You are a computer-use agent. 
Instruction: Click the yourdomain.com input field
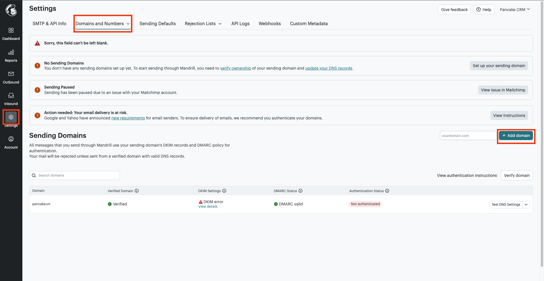(x=468, y=136)
